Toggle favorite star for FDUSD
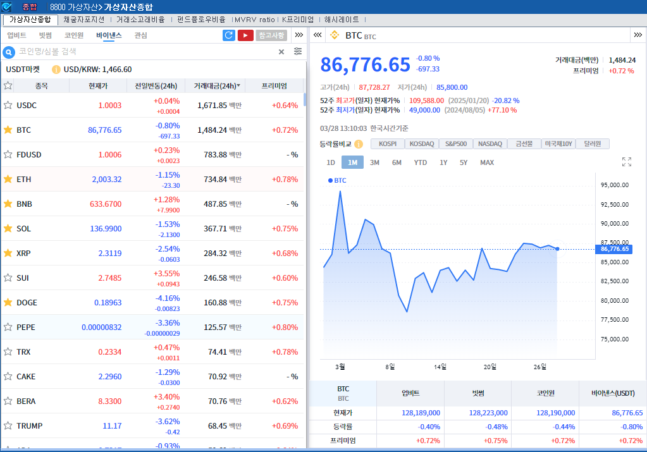Image resolution: width=647 pixels, height=452 pixels. [8, 155]
